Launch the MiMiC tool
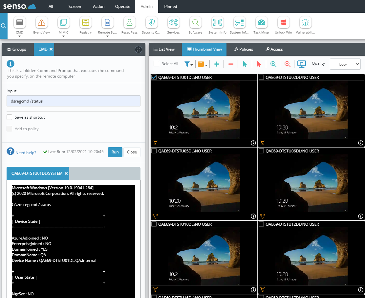Screen dimensions: 365x298 (x=64, y=23)
